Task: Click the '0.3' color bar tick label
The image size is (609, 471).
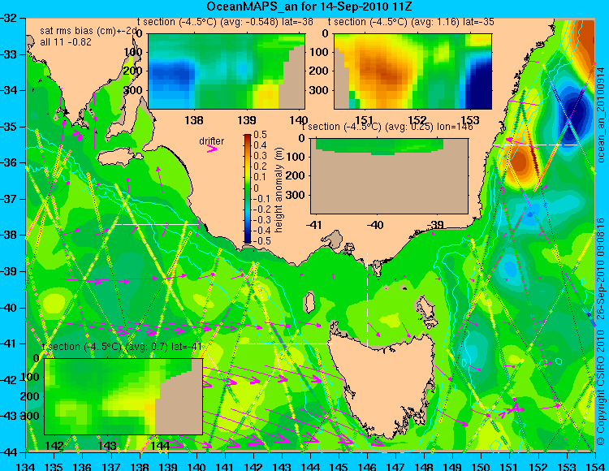Action: pyautogui.click(x=260, y=156)
